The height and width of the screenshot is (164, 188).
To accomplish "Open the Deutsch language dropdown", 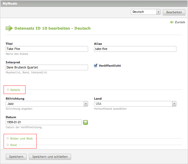I will point(146,12).
